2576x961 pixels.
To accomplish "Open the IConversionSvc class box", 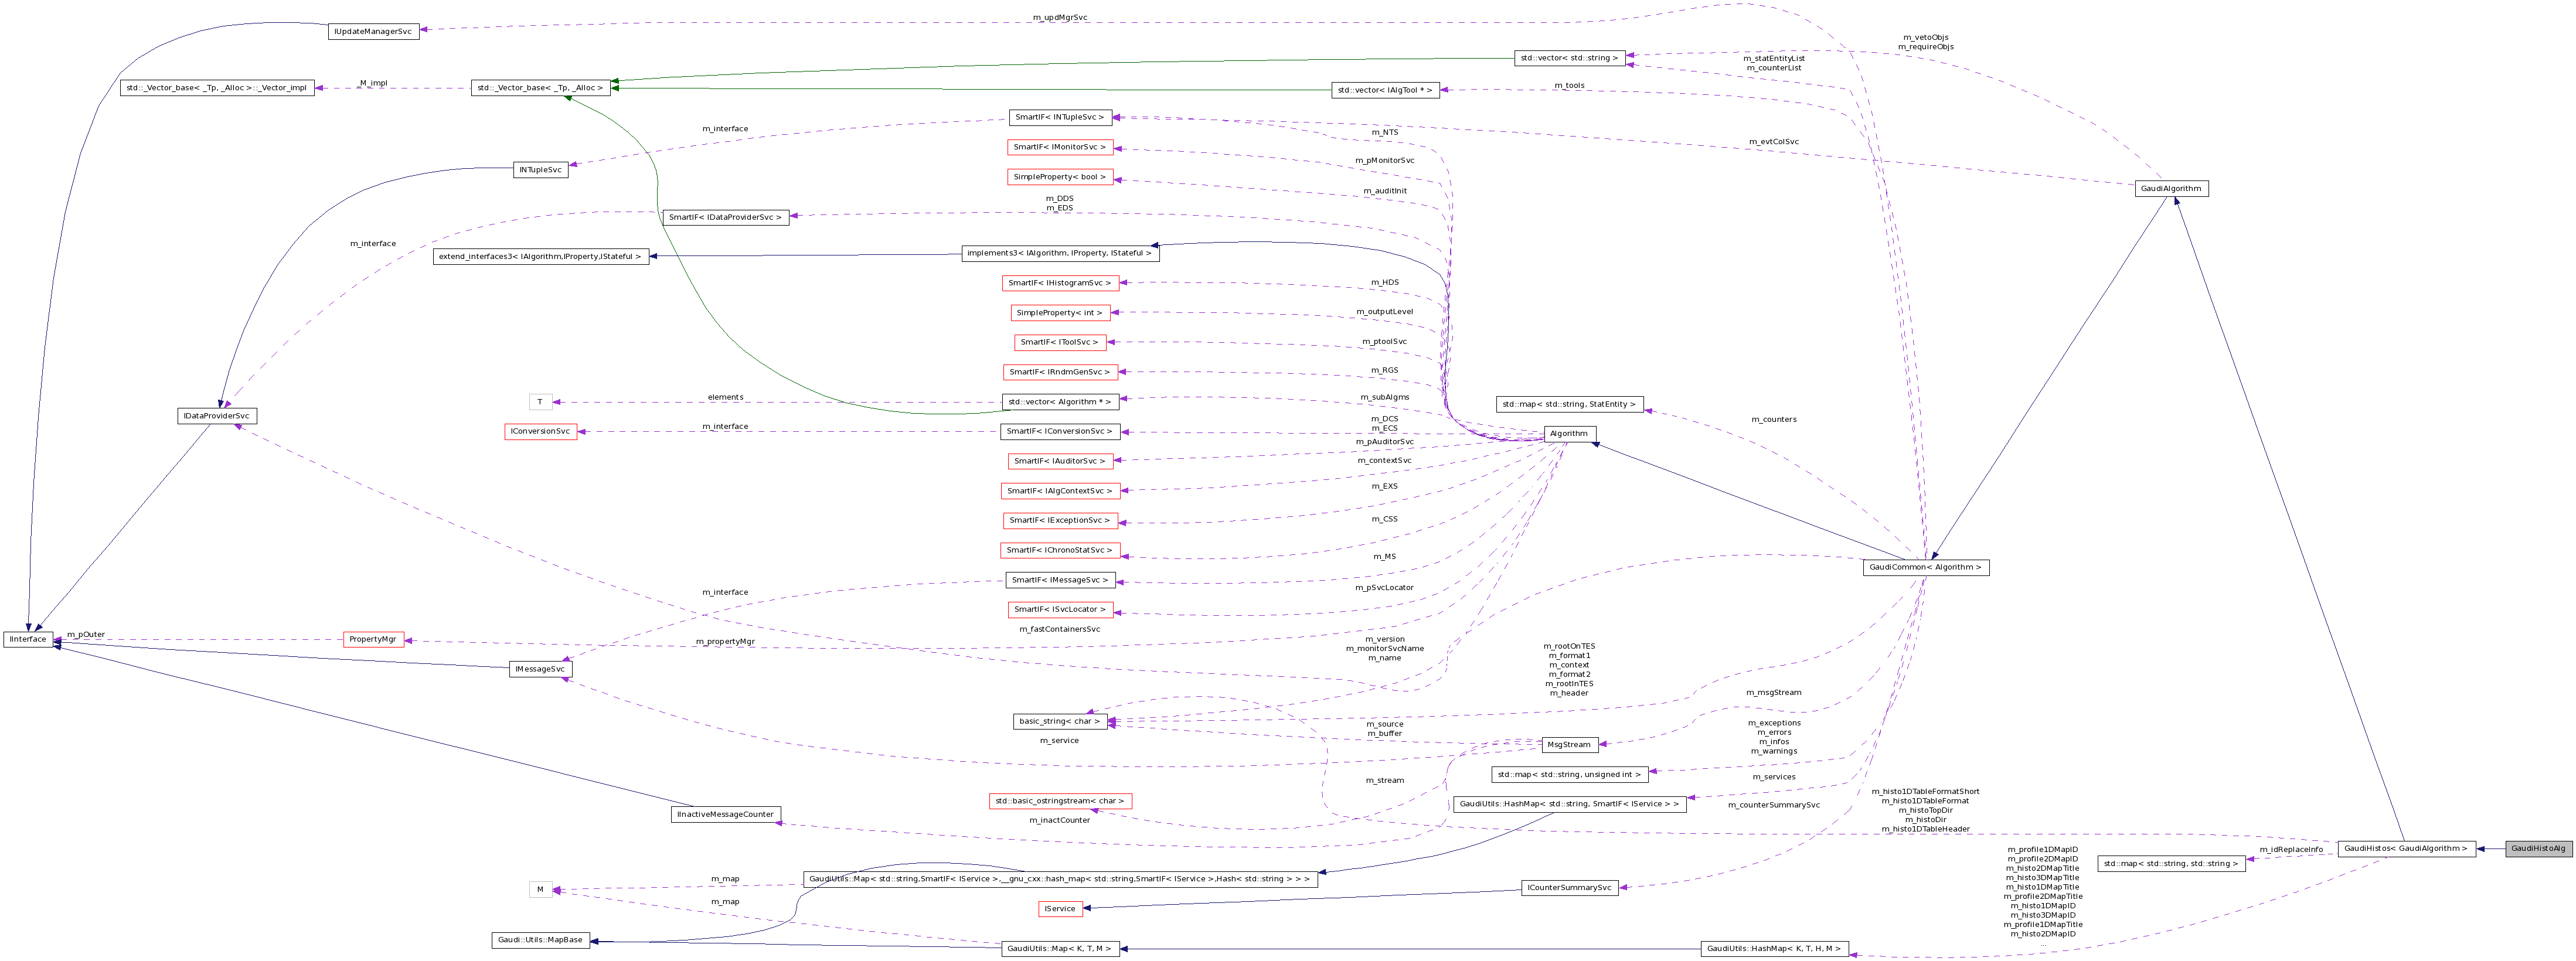I will 540,432.
